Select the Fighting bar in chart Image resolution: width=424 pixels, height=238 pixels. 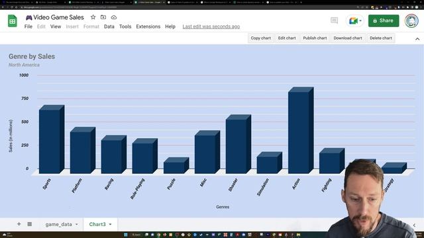[x=332, y=161]
